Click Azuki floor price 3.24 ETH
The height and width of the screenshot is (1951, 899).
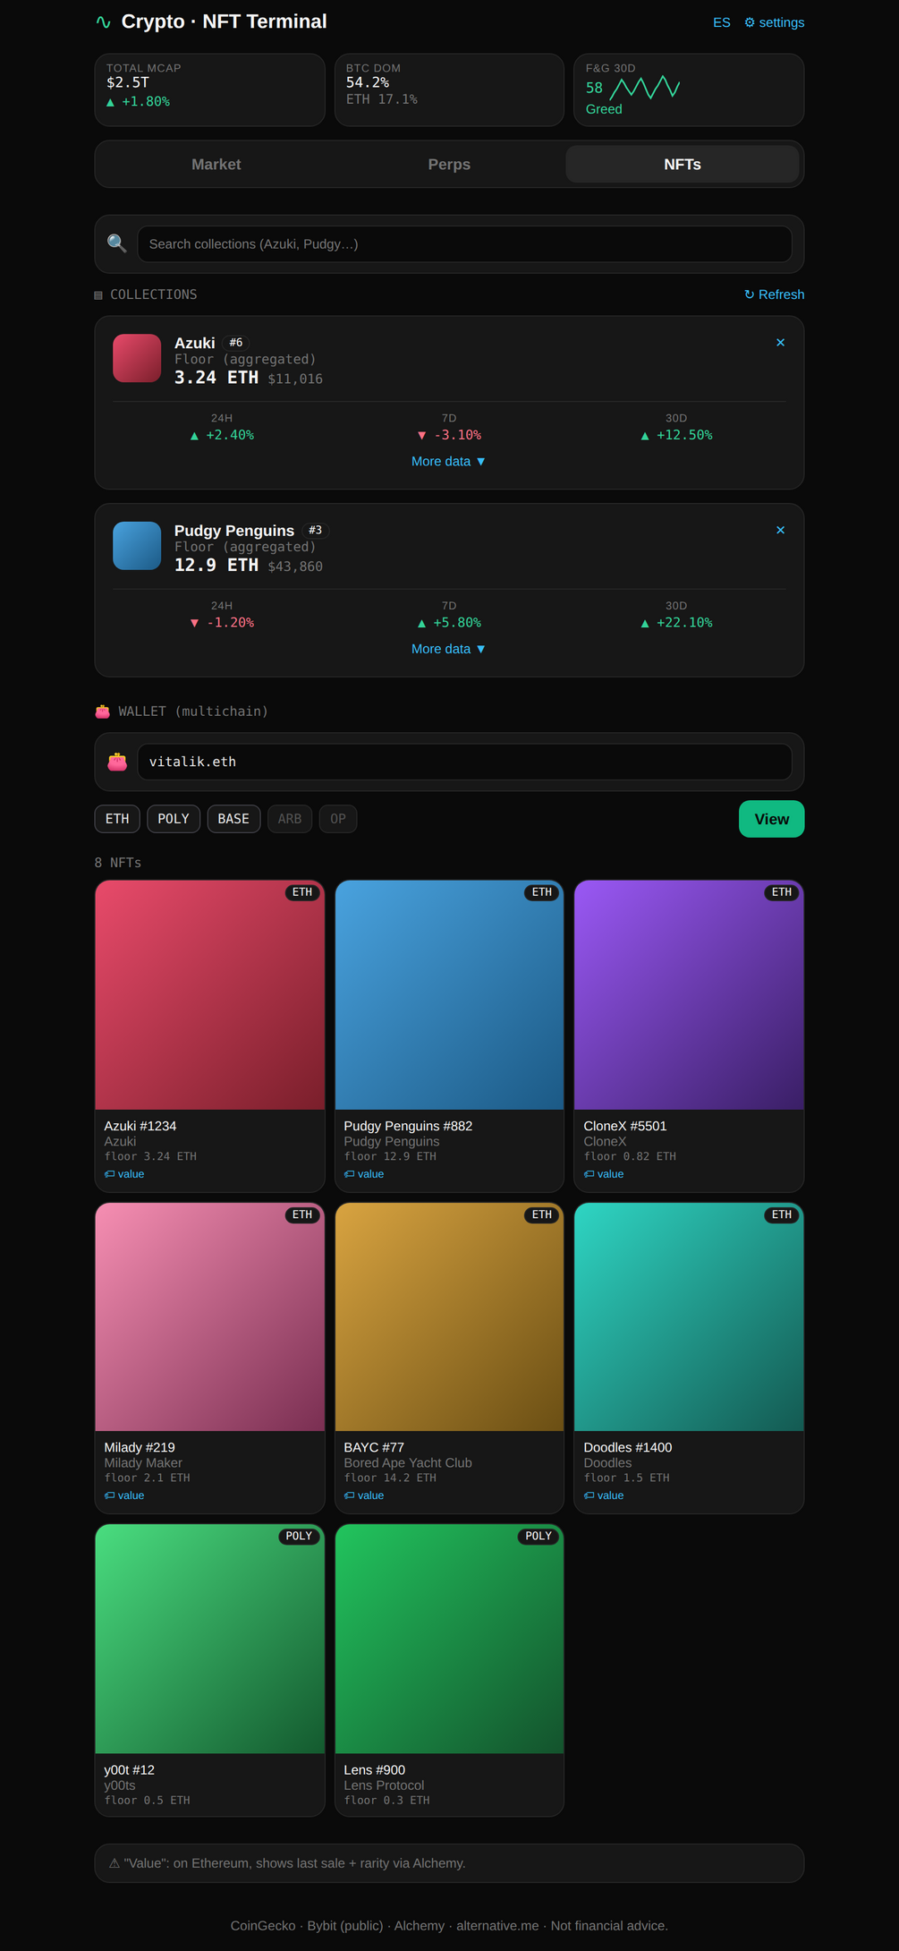[216, 378]
